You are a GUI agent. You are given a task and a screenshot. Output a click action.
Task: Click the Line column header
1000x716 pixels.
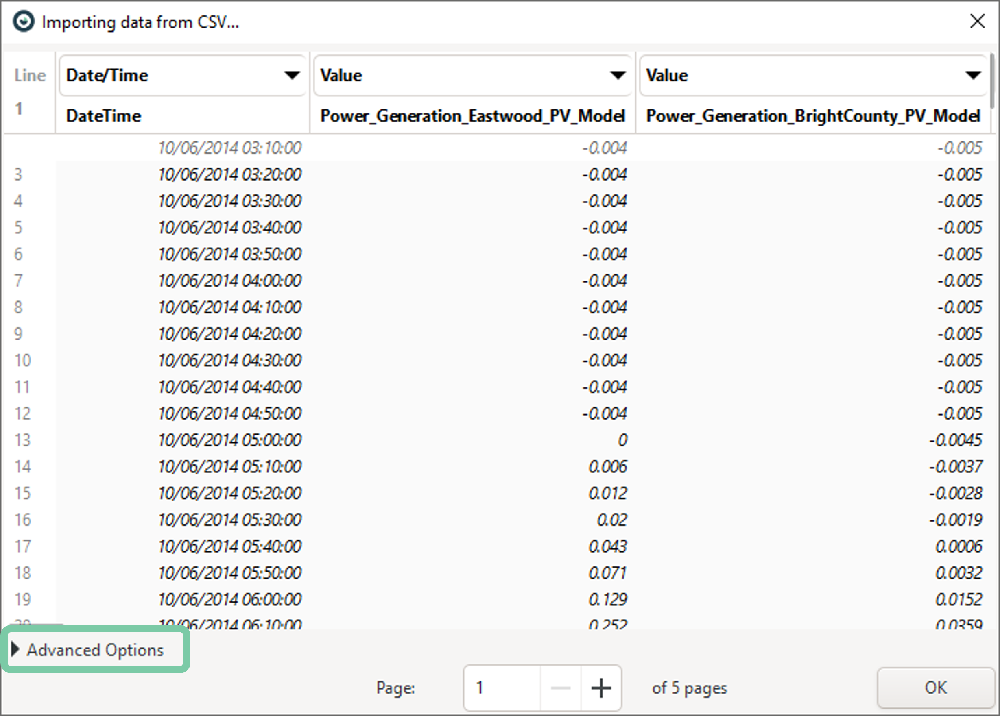tap(30, 75)
